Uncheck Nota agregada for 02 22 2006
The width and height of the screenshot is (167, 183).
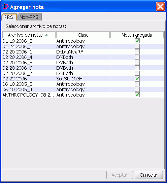(137, 78)
